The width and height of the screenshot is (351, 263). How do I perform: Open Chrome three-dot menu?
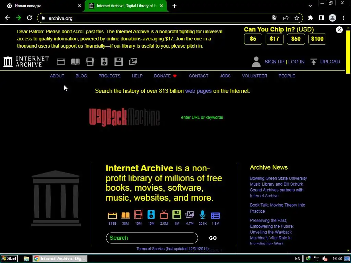343,18
